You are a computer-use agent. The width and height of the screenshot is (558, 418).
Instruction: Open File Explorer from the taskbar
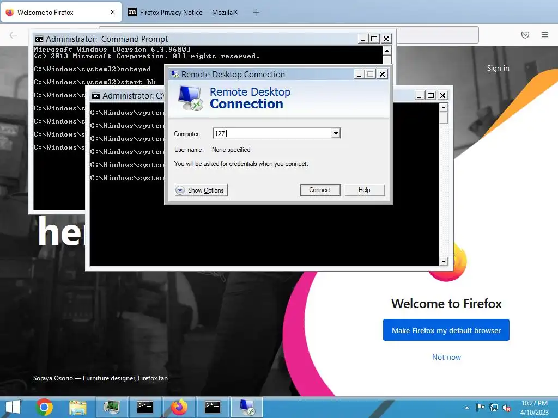(77, 407)
